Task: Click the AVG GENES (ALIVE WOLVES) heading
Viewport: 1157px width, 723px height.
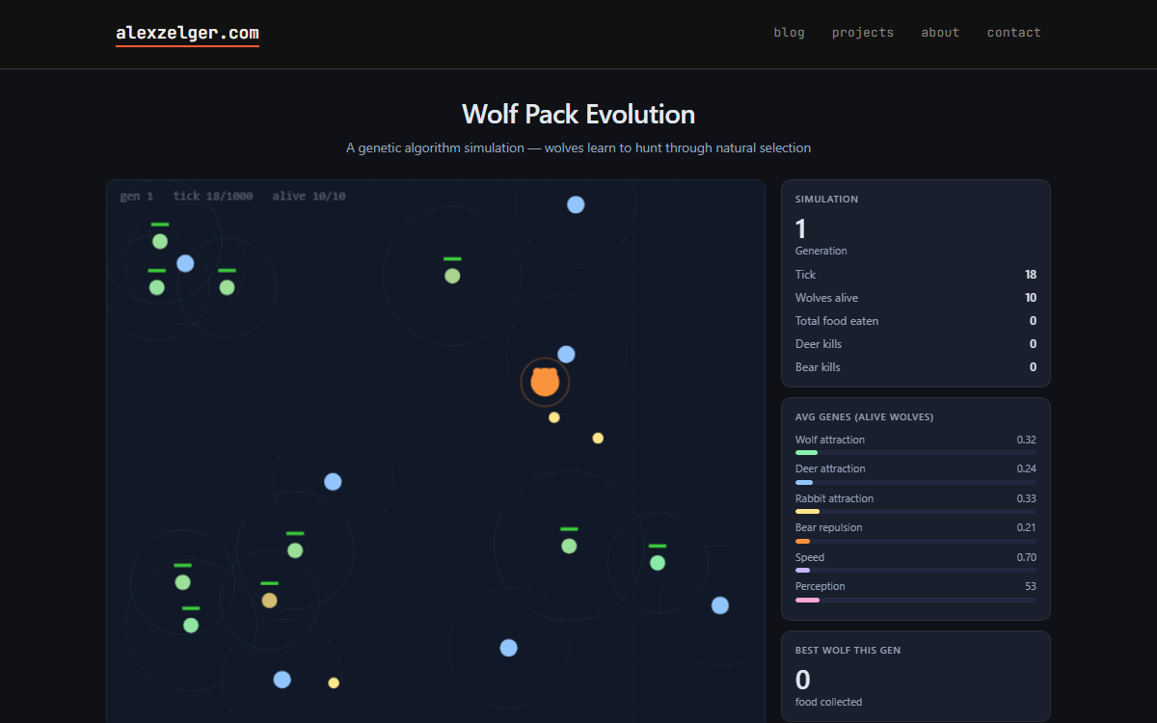Action: (864, 417)
